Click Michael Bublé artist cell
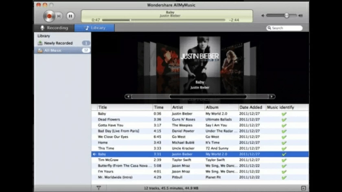The height and width of the screenshot is (192, 342). tap(183, 142)
